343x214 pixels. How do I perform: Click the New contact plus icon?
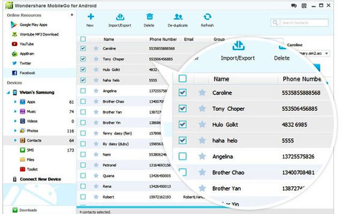coord(91,17)
